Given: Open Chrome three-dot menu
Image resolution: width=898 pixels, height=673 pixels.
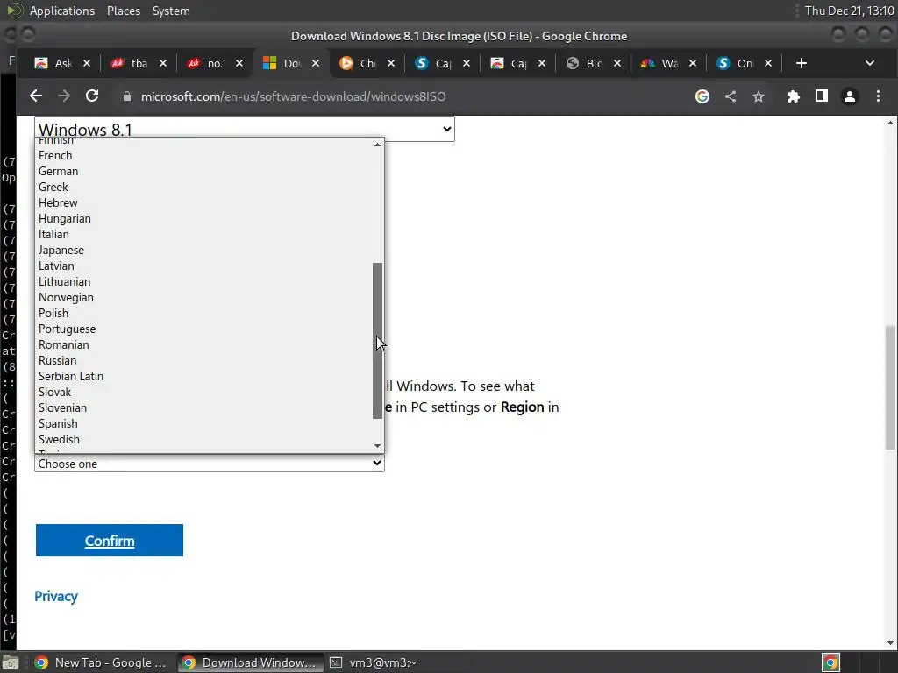Looking at the screenshot, I should 878,96.
